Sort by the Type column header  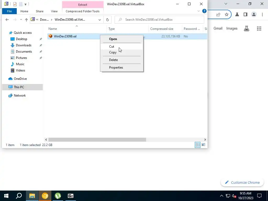[111, 29]
